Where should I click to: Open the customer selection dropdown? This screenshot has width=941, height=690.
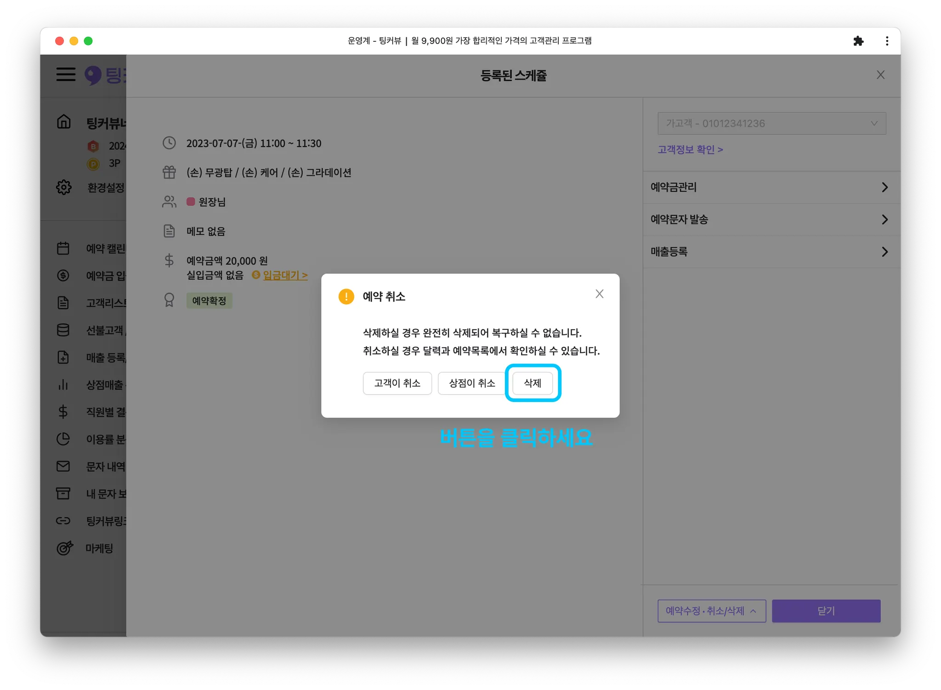771,124
